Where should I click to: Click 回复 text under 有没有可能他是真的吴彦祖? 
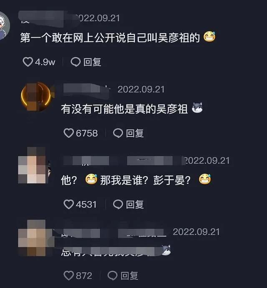(135, 133)
